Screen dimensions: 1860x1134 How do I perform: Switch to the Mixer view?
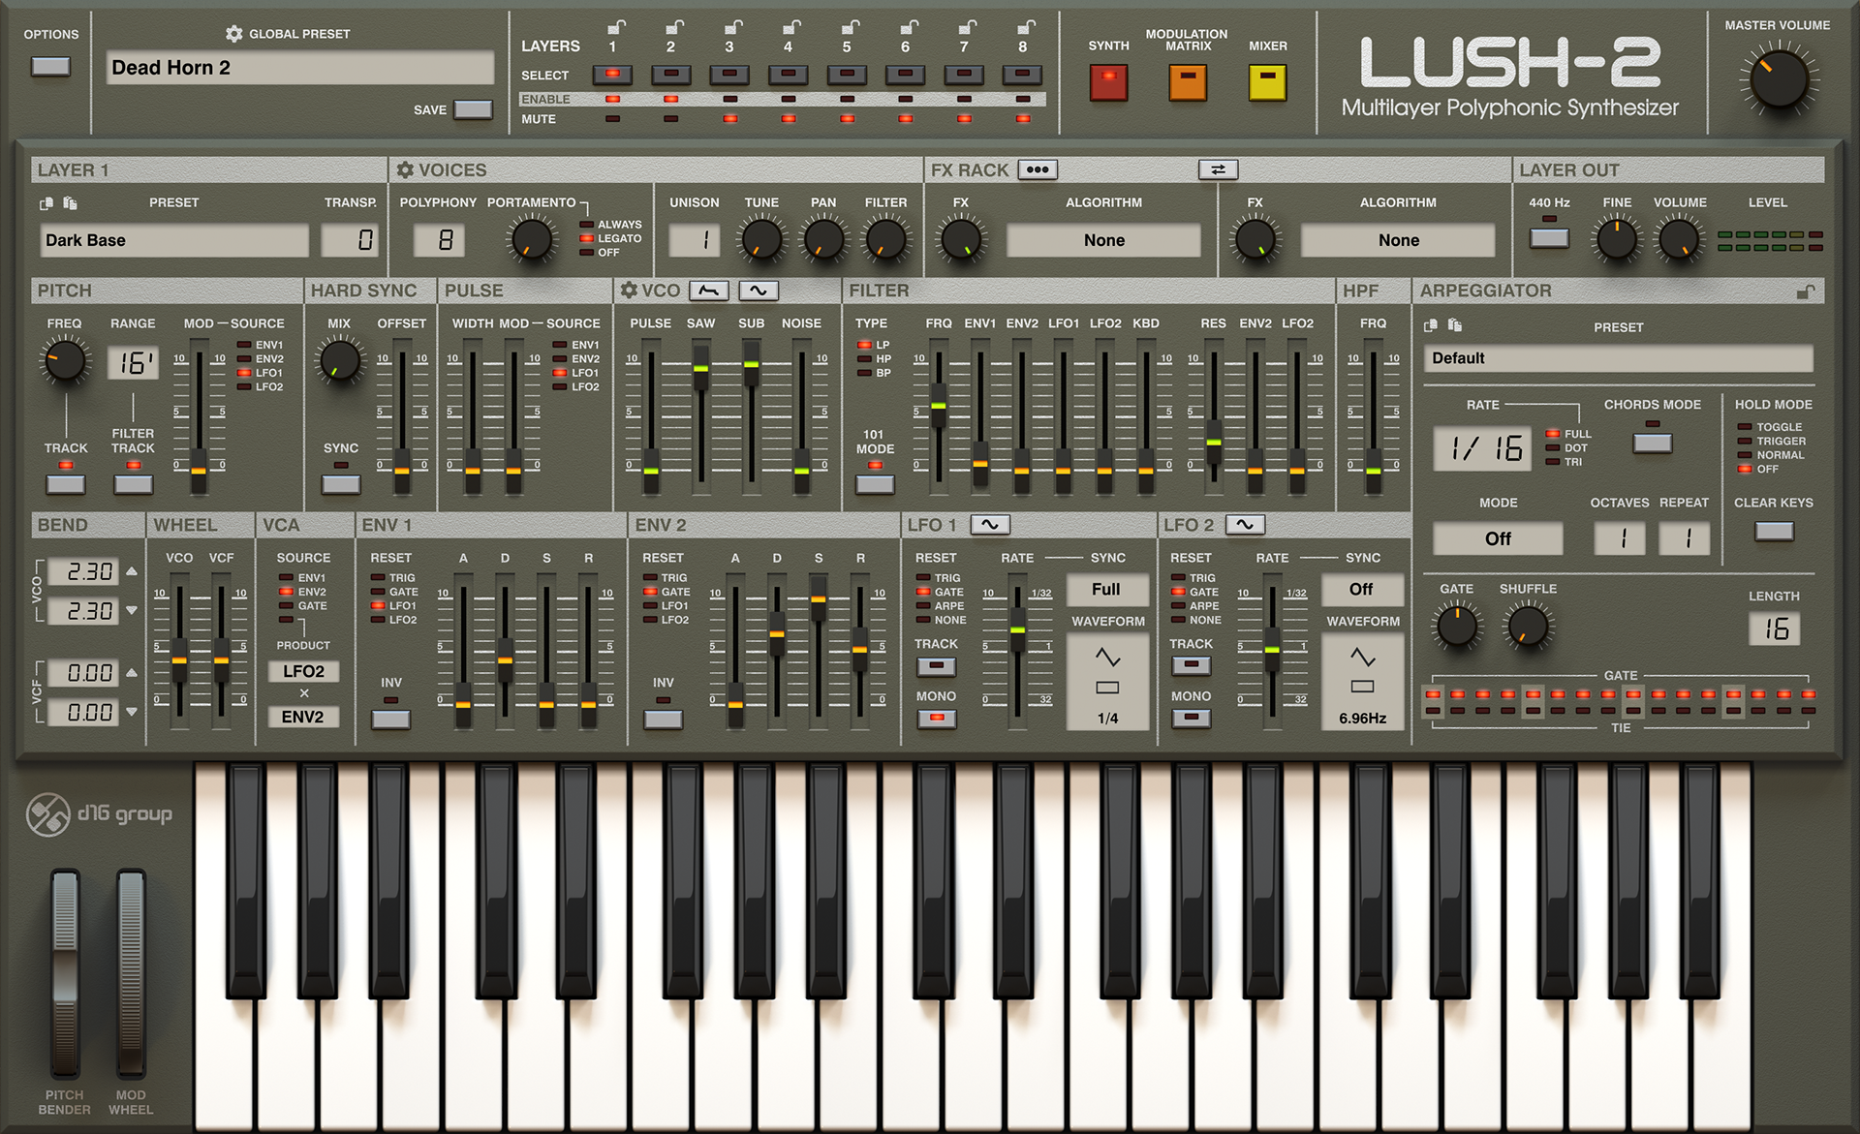point(1267,82)
